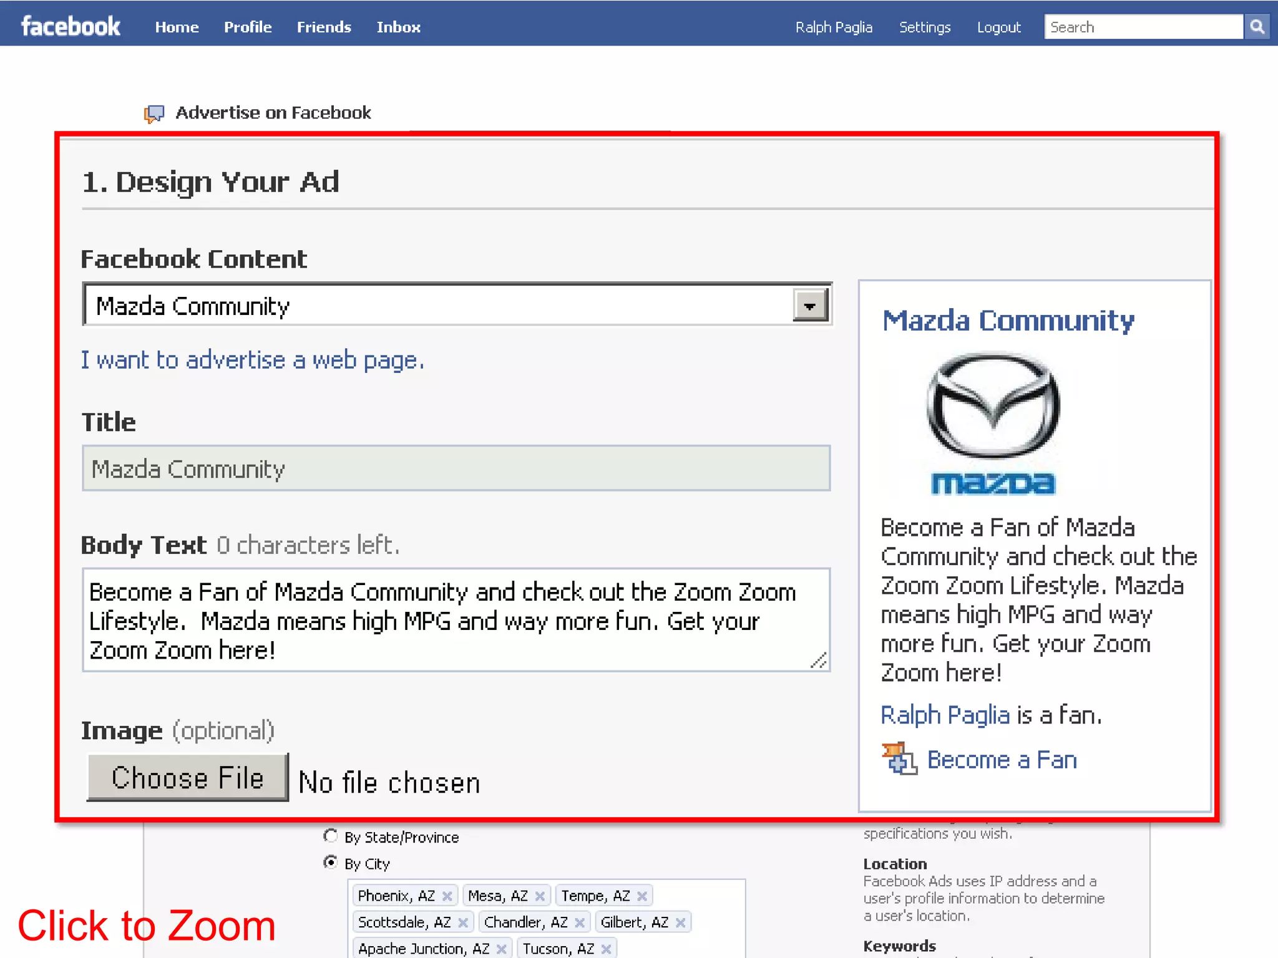1278x958 pixels.
Task: Click 'I want to advertise a web page' link
Action: click(x=253, y=360)
